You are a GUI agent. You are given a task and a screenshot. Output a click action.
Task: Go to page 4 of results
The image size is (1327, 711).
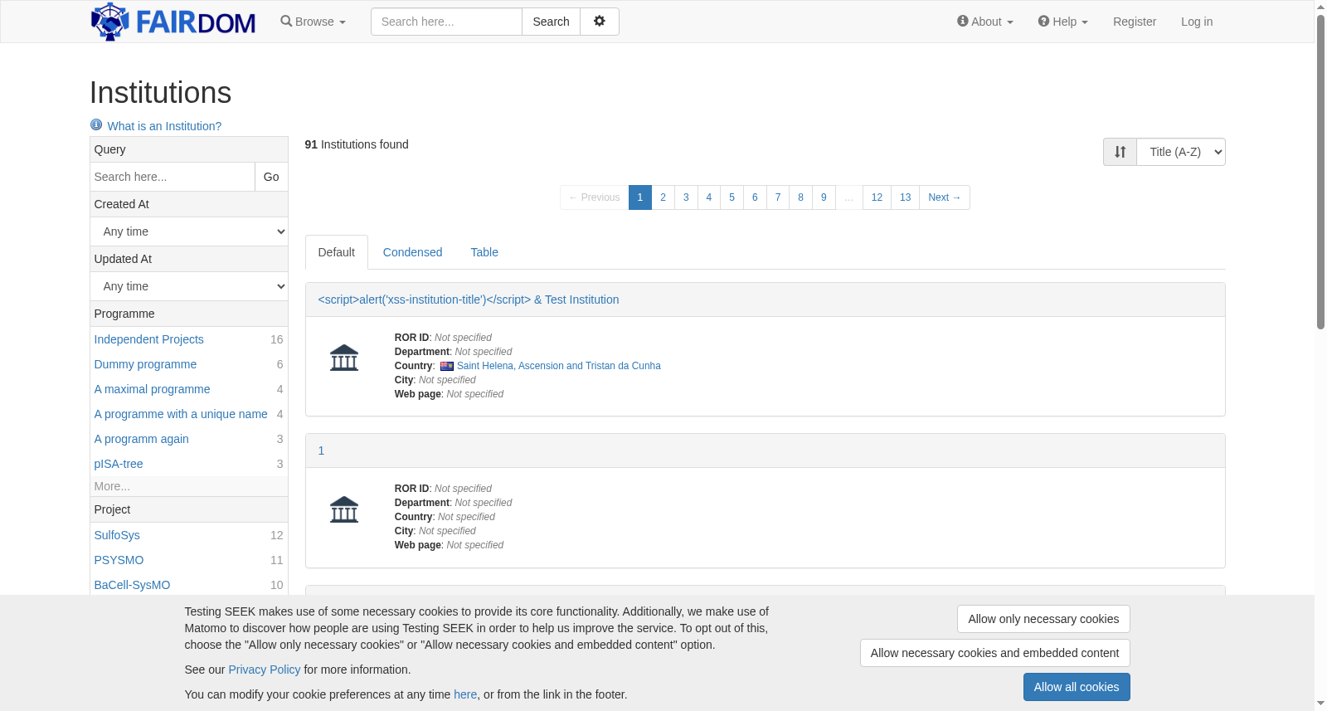(709, 197)
